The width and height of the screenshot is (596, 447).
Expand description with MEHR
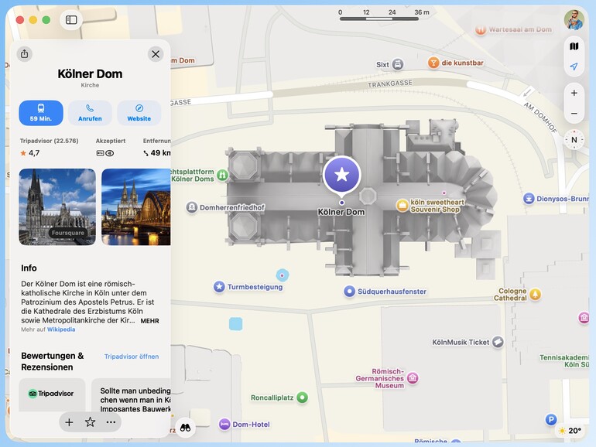pyautogui.click(x=149, y=320)
